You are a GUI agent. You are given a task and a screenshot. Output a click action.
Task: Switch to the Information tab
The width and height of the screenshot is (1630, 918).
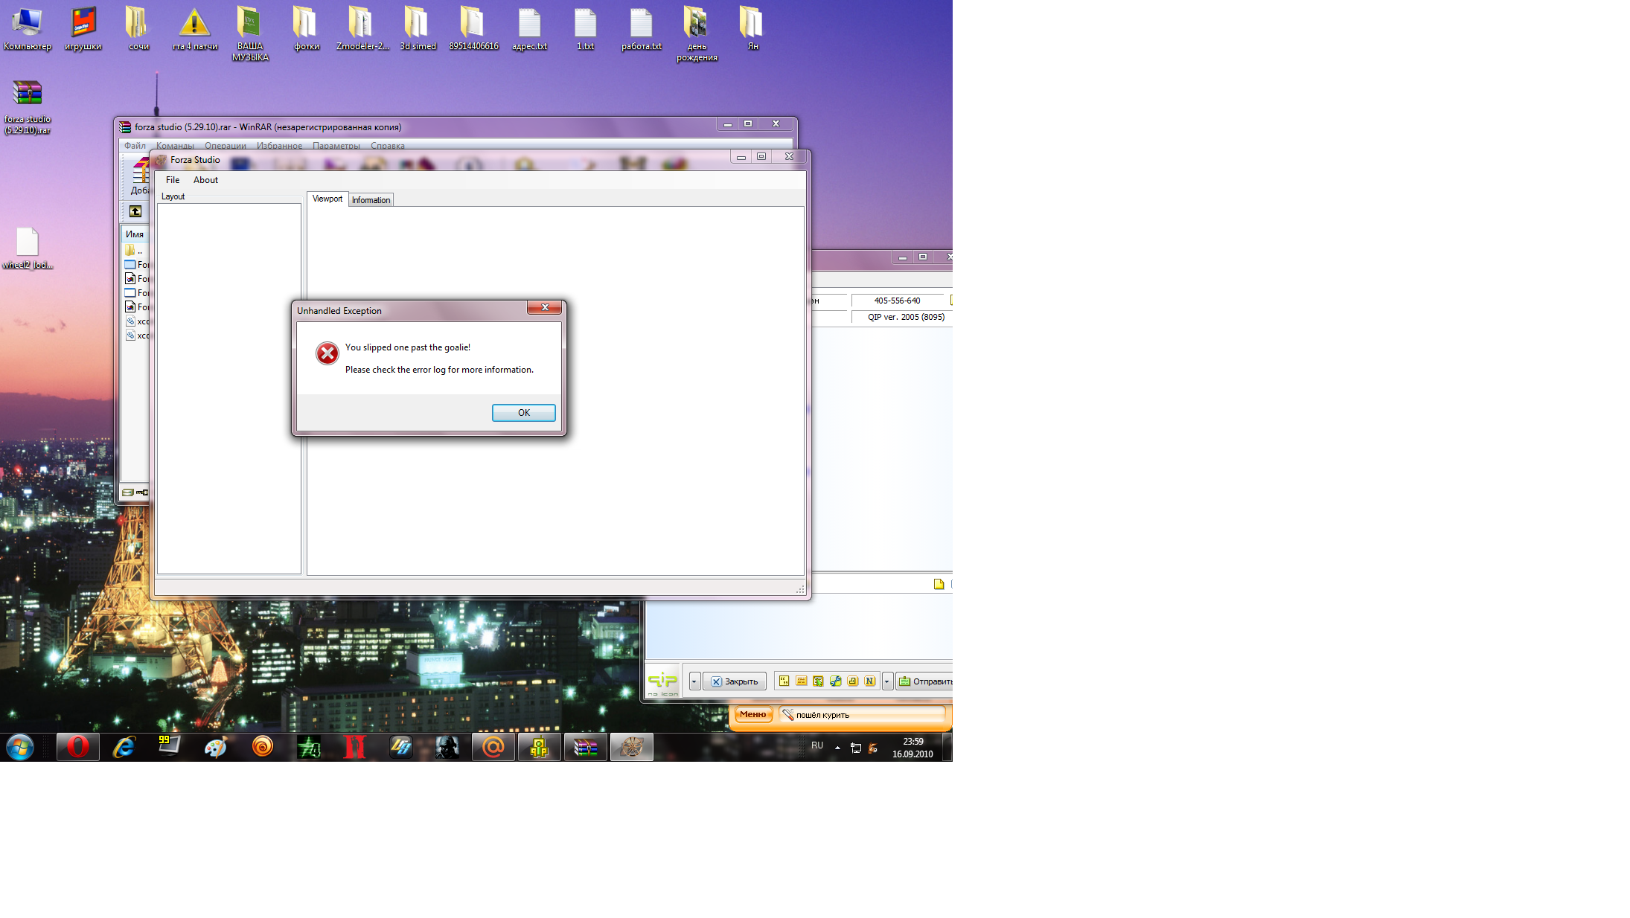(371, 200)
